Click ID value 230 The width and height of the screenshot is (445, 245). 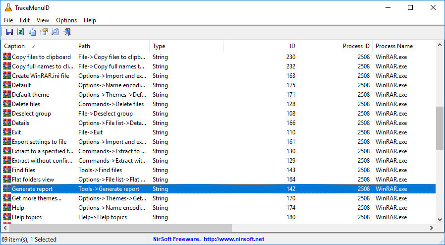(291, 57)
